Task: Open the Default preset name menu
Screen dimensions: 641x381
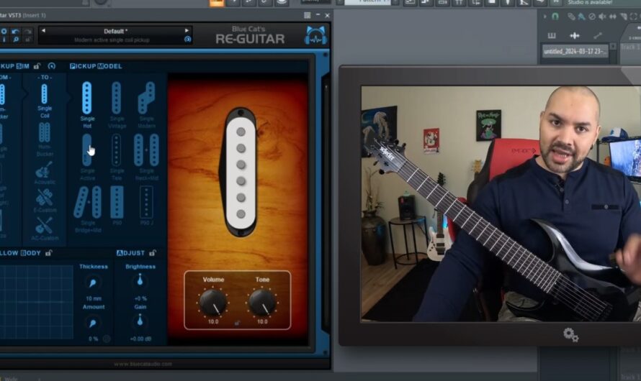Action: [x=115, y=31]
